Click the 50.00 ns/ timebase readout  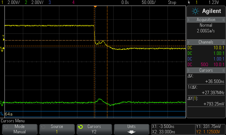click(x=149, y=3)
